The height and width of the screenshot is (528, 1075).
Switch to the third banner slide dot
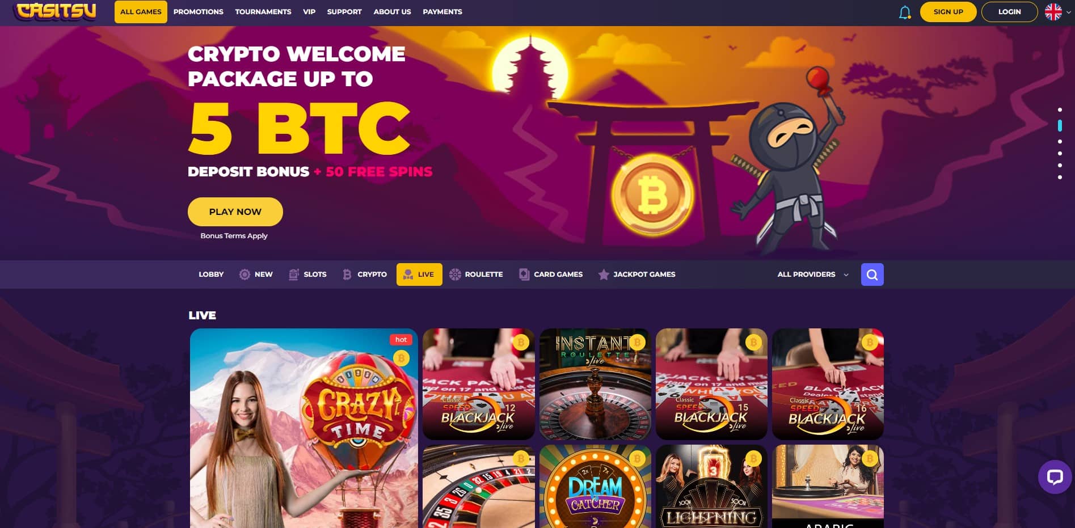[x=1060, y=141]
